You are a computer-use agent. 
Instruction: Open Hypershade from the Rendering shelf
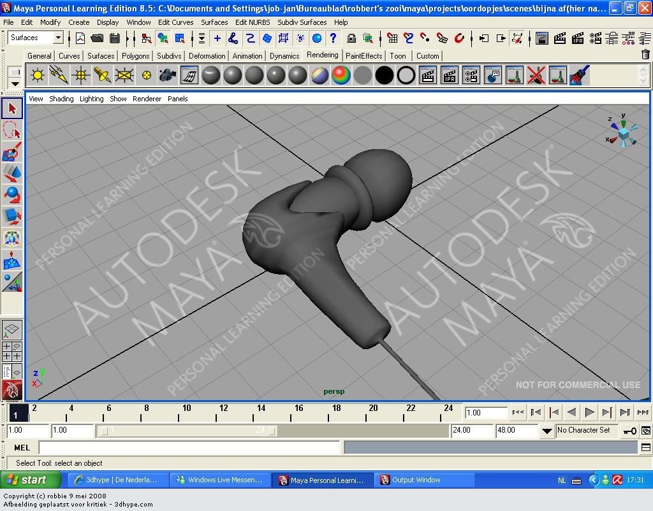tap(189, 75)
